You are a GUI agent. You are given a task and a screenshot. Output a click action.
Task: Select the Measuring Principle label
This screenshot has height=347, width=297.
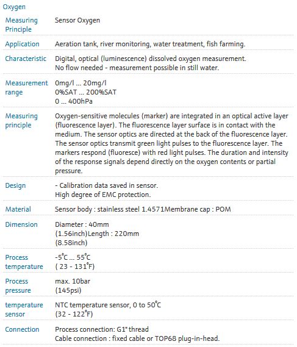coord(21,24)
